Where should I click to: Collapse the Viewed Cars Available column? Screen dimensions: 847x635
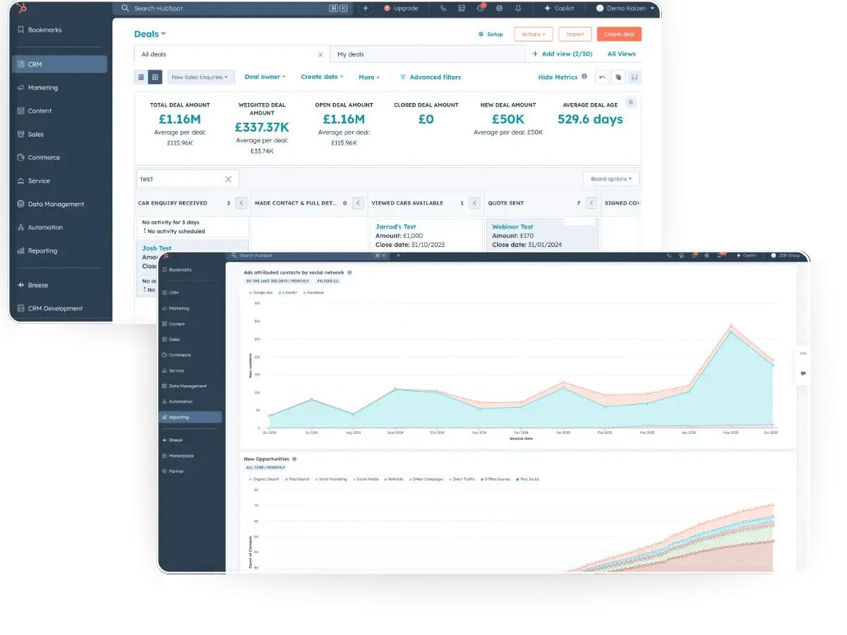(x=474, y=202)
